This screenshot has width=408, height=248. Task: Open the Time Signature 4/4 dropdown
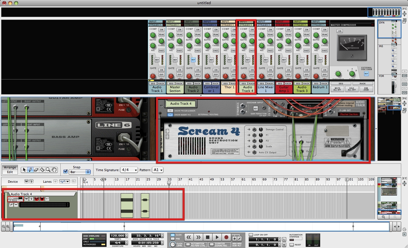[129, 170]
